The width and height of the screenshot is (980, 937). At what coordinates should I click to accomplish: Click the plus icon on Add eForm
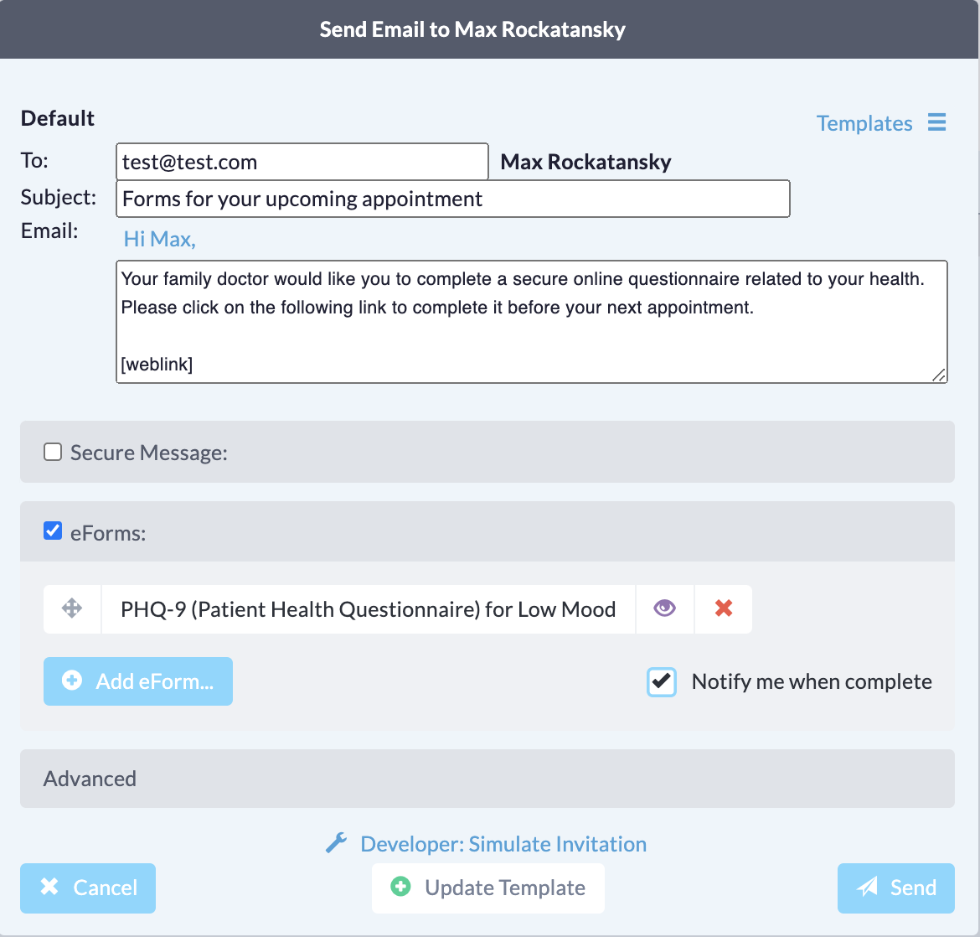(x=72, y=681)
